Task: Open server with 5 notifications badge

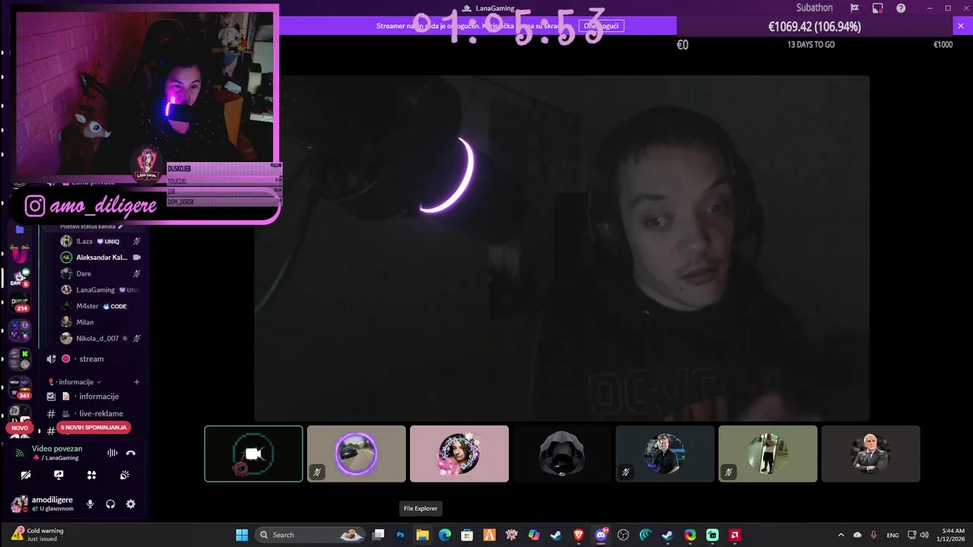Action: point(20,277)
